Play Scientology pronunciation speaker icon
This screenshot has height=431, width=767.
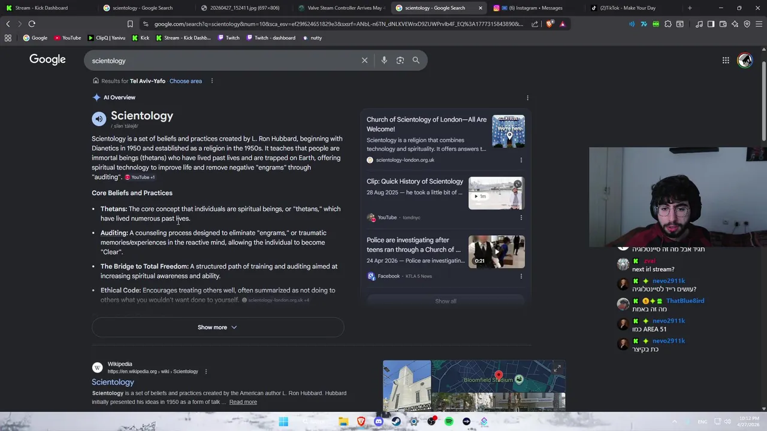tap(99, 119)
